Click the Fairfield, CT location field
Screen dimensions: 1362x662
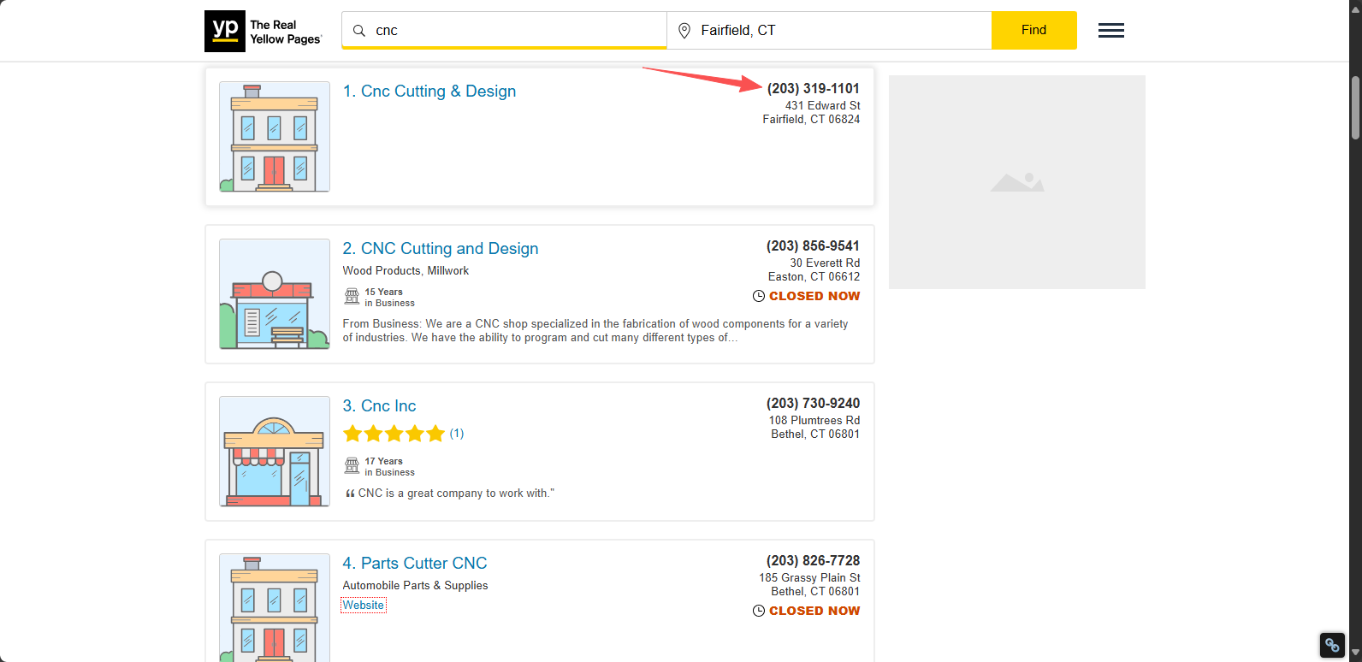[829, 31]
